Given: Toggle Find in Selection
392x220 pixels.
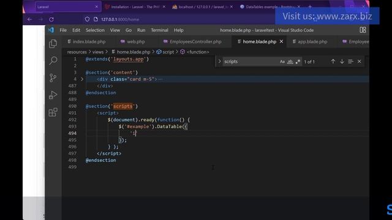Looking at the screenshot, I should pyautogui.click(x=350, y=61).
